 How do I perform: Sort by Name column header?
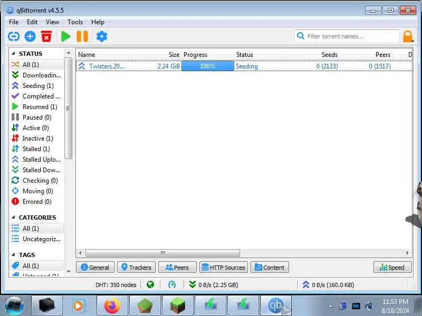click(102, 55)
